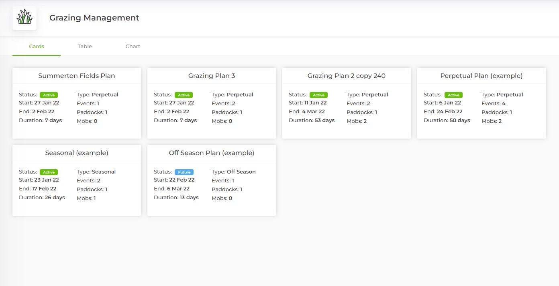The image size is (559, 286).
Task: Open the Summerton Fields Plan card title
Action: tap(77, 76)
